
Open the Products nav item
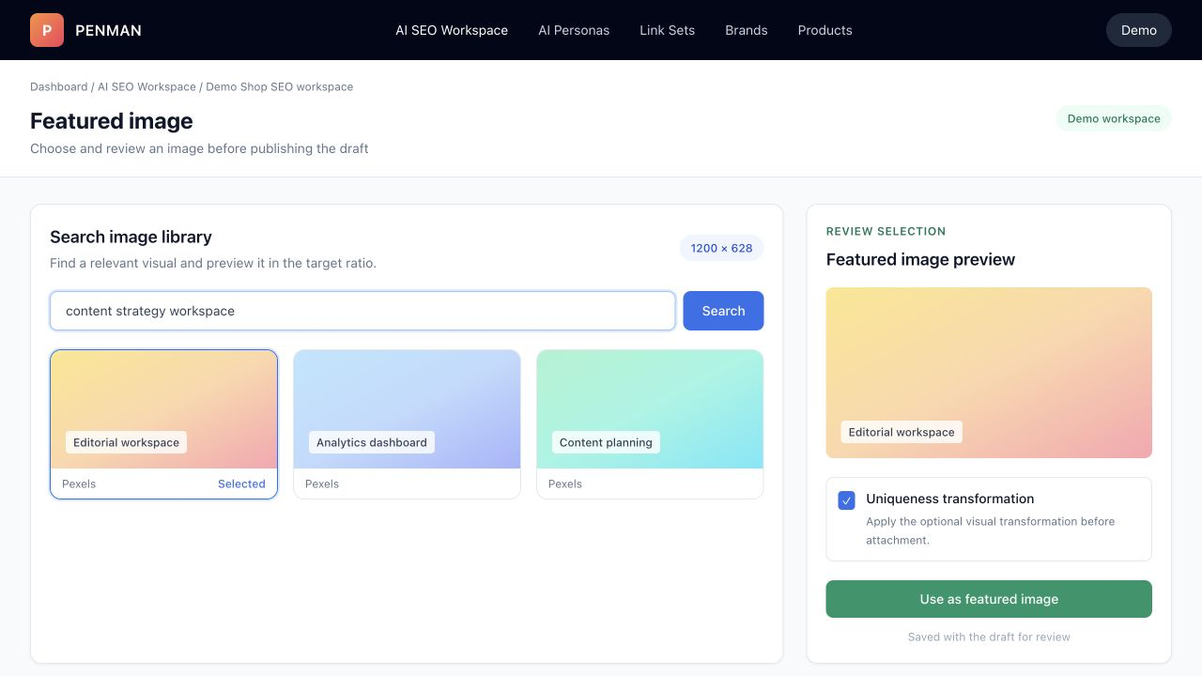pos(825,30)
